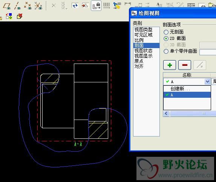Screen dimensions: 216x182
Task: Click the insert drawing view icon
Action: click(x=85, y=6)
